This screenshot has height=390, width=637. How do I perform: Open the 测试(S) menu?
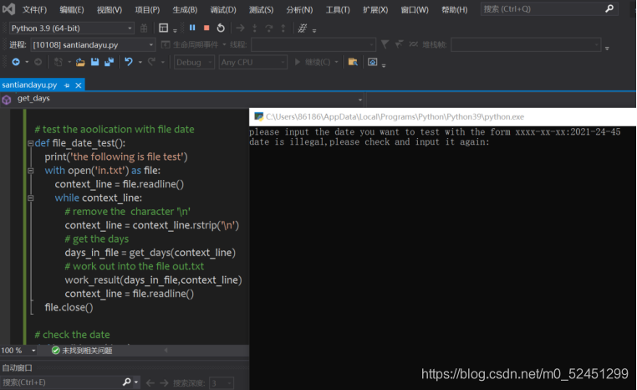tap(261, 10)
